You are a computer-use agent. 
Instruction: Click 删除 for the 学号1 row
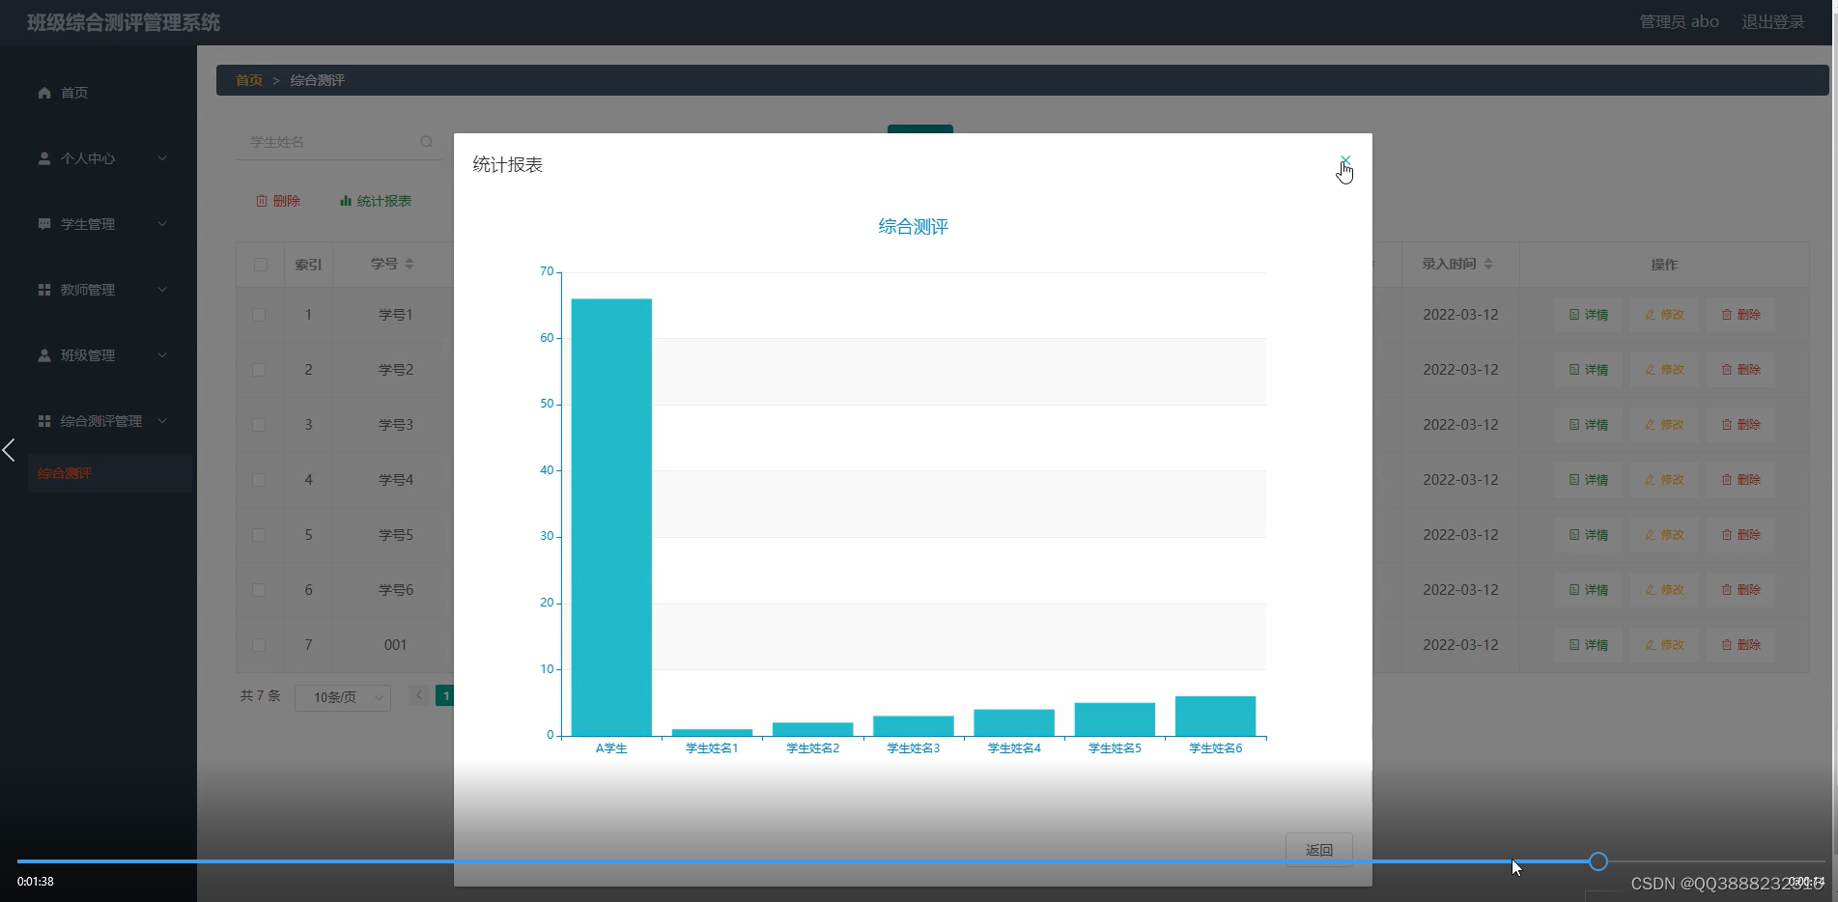(x=1740, y=315)
